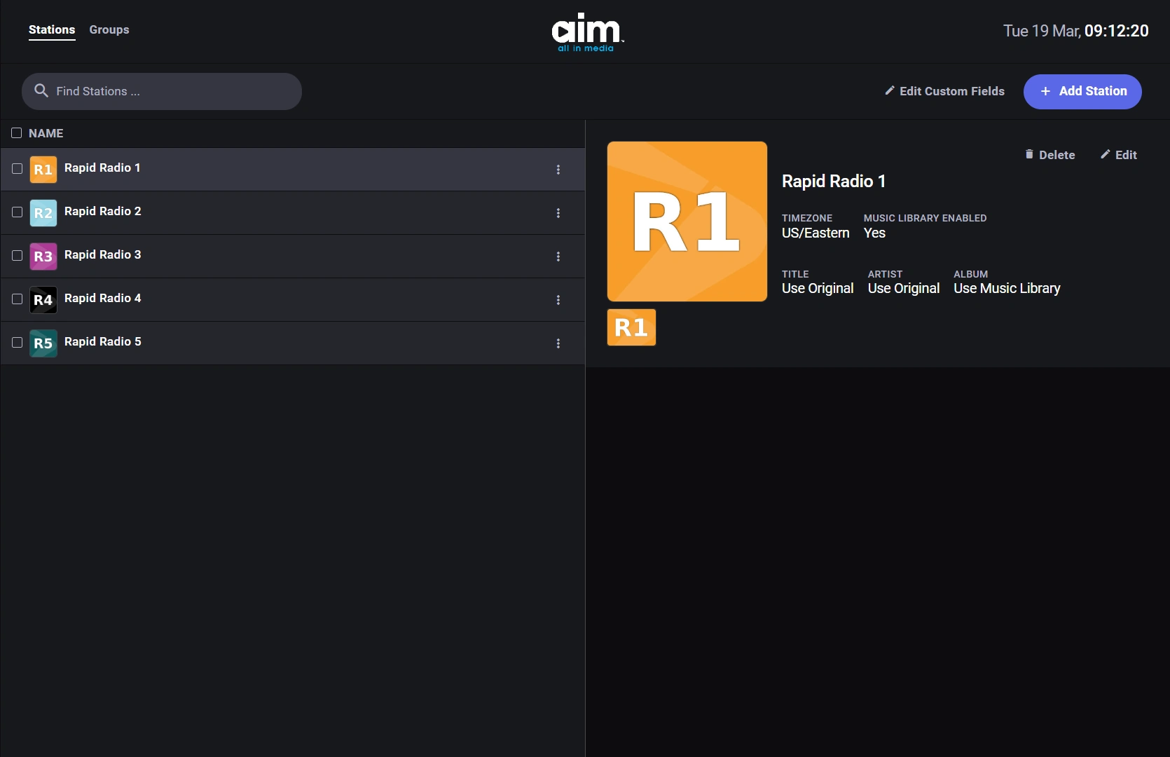Click the large R1 station artwork

[x=687, y=221]
